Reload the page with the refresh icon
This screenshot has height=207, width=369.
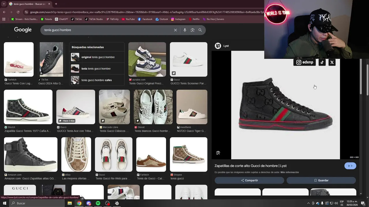coord(18,12)
